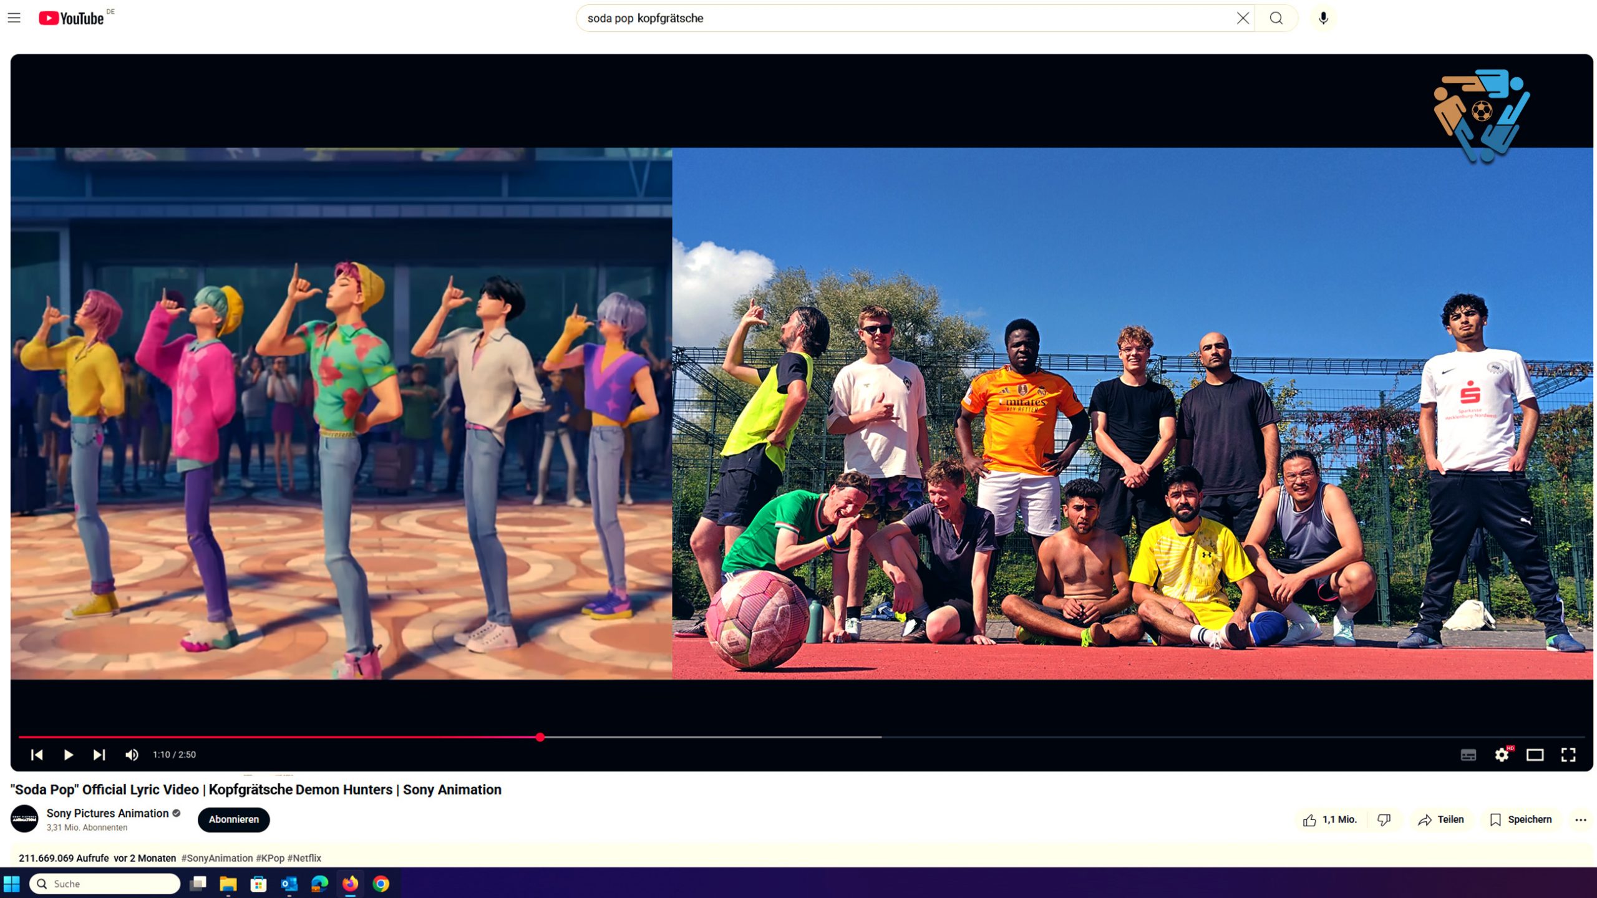
Task: Click the search magnifier button
Action: click(x=1276, y=18)
